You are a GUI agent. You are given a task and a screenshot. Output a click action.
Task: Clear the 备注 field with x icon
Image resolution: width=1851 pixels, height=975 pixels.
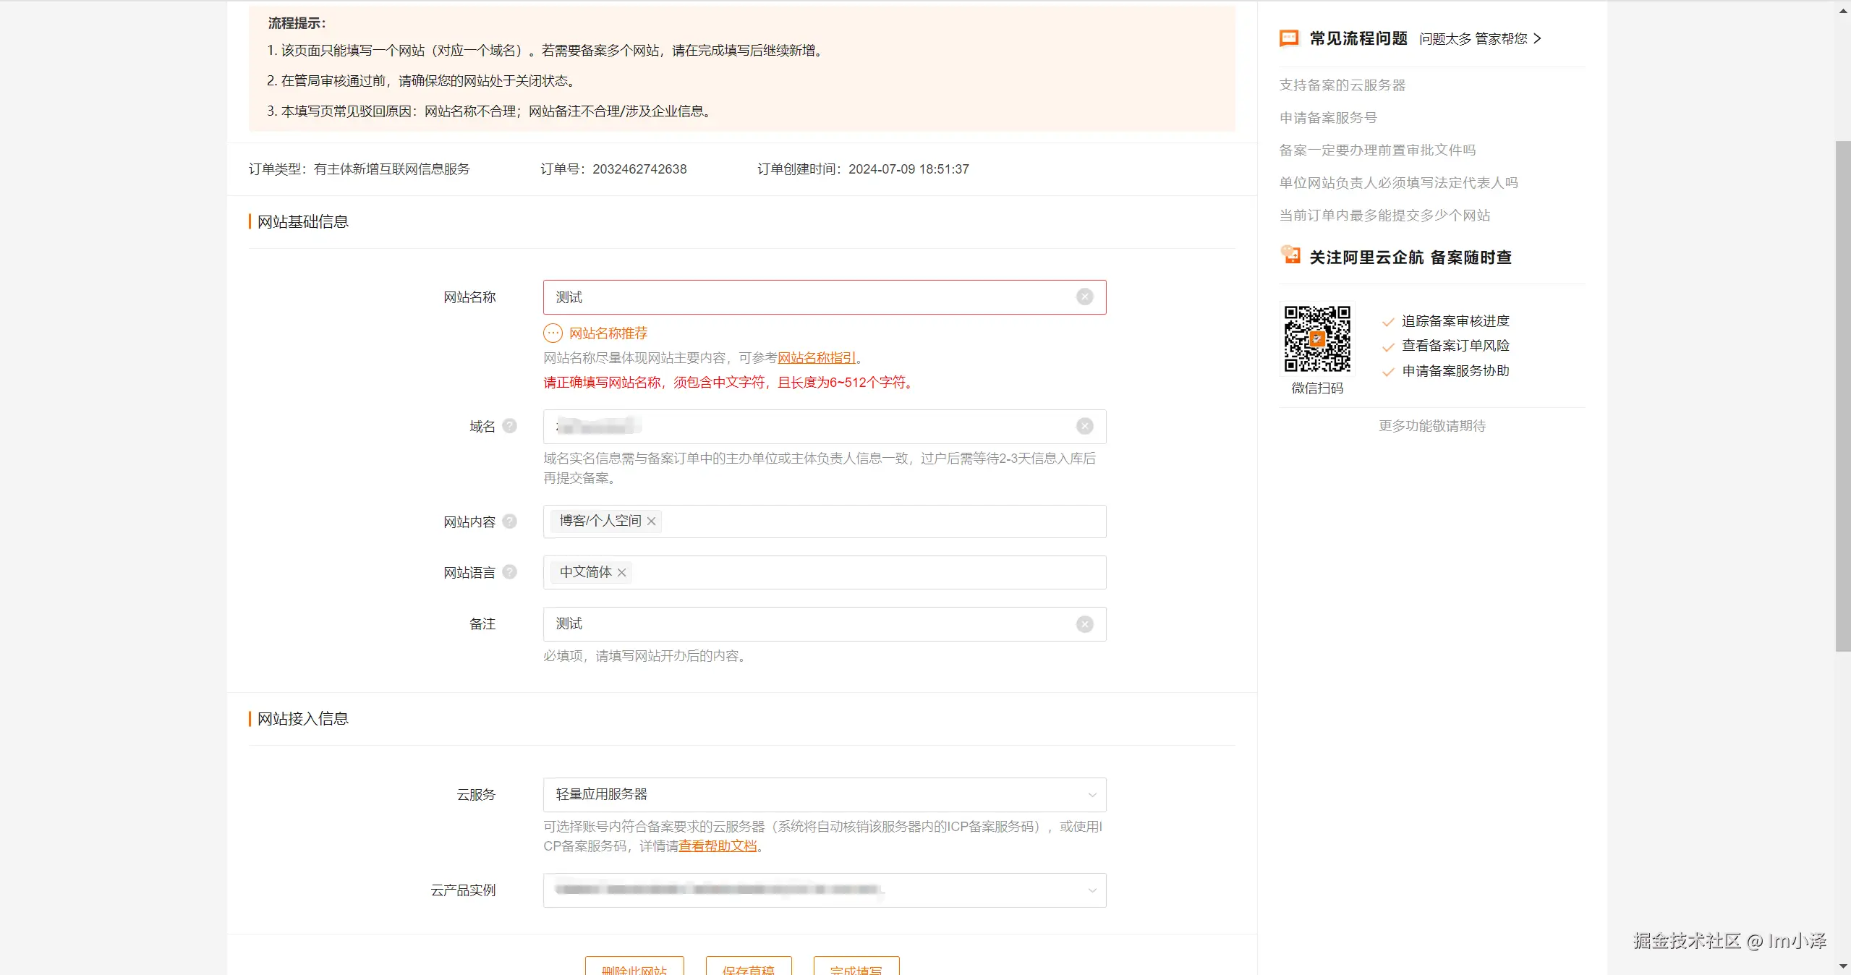(x=1084, y=624)
